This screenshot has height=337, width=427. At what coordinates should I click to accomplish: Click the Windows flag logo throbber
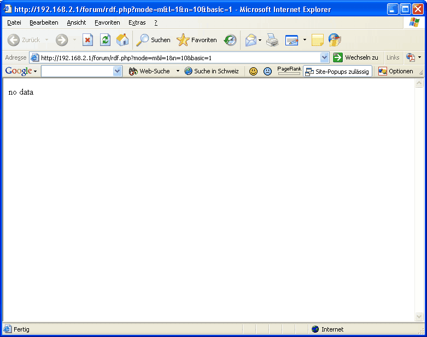point(414,22)
